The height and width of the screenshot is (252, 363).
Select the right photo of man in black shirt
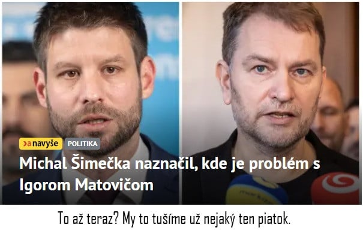pyautogui.click(x=271, y=103)
